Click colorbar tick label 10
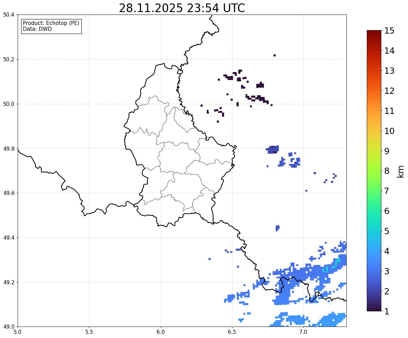The width and height of the screenshot is (408, 338). (389, 131)
